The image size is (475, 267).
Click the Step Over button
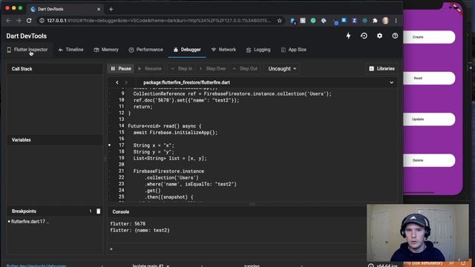[213, 69]
